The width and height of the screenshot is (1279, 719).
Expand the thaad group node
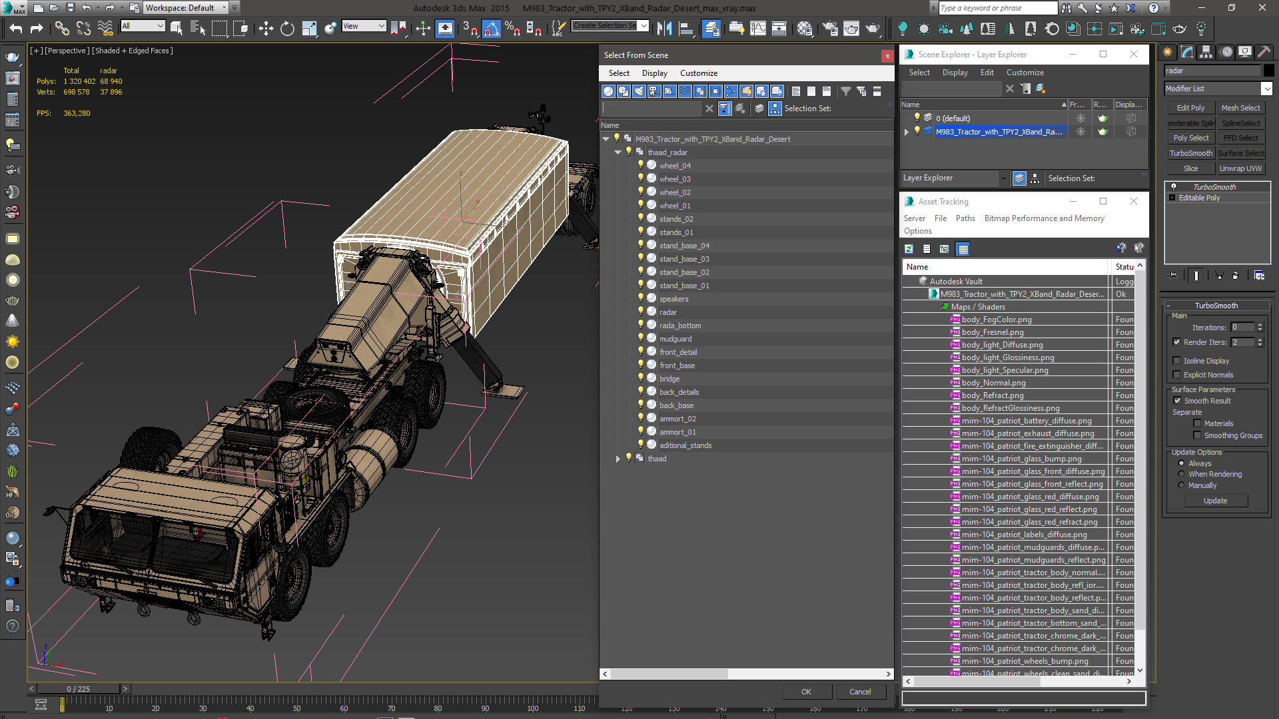click(x=618, y=459)
